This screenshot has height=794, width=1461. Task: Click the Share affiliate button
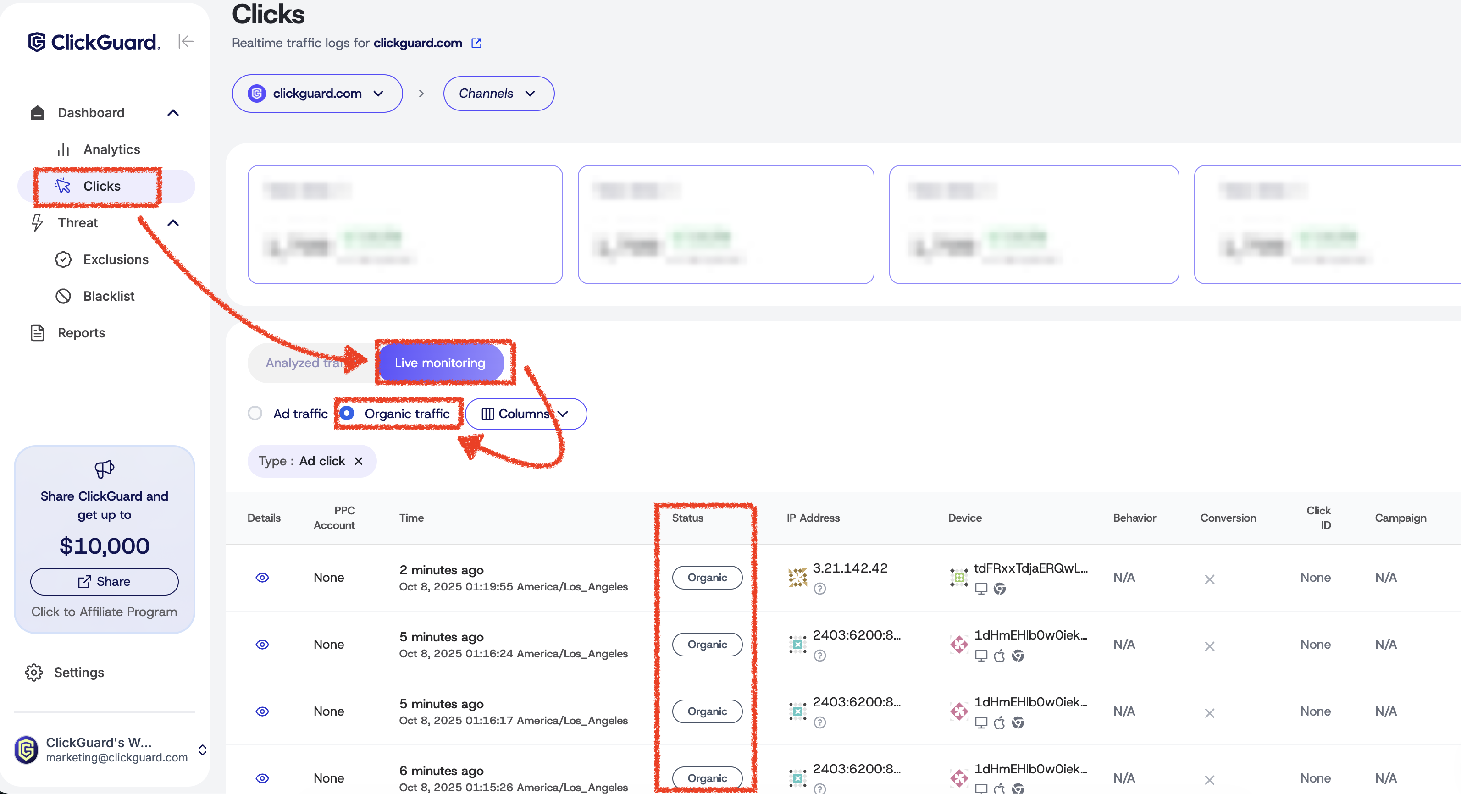click(x=105, y=581)
